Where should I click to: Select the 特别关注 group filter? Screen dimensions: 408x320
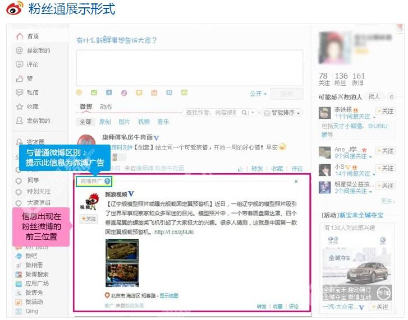tap(39, 192)
